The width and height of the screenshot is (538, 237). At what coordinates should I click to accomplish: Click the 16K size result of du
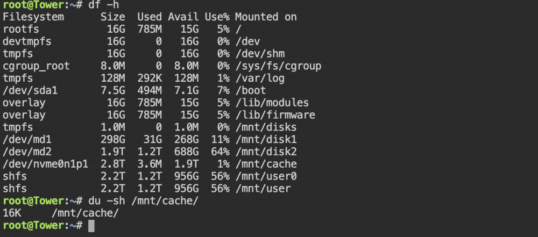pyautogui.click(x=12, y=213)
